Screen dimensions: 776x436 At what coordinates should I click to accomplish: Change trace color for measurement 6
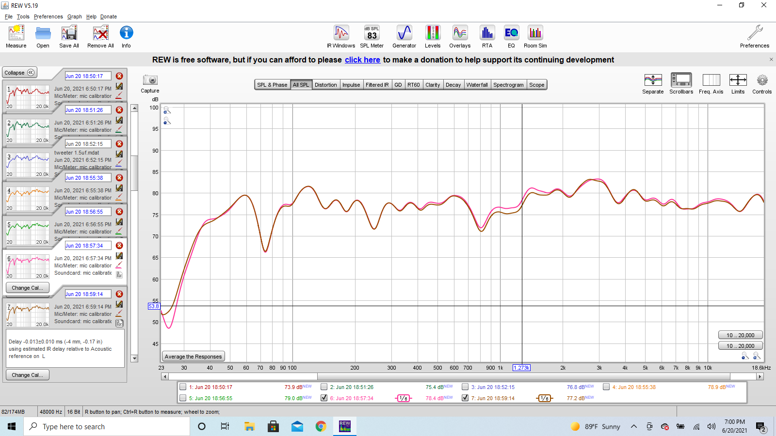pyautogui.click(x=119, y=265)
